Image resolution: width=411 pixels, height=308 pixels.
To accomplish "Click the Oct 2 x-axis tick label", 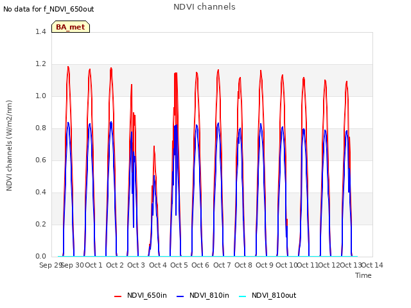I will tap(115, 265).
